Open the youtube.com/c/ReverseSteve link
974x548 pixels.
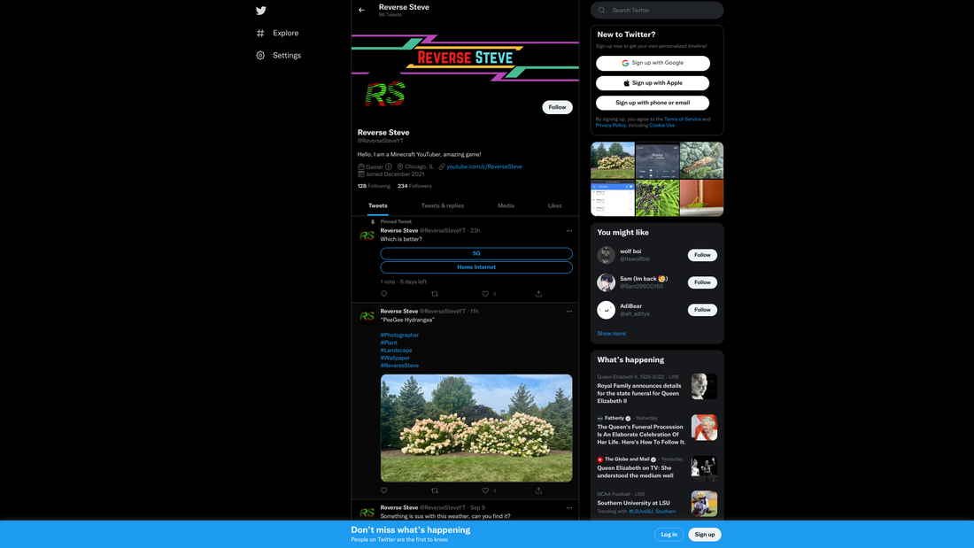point(483,166)
